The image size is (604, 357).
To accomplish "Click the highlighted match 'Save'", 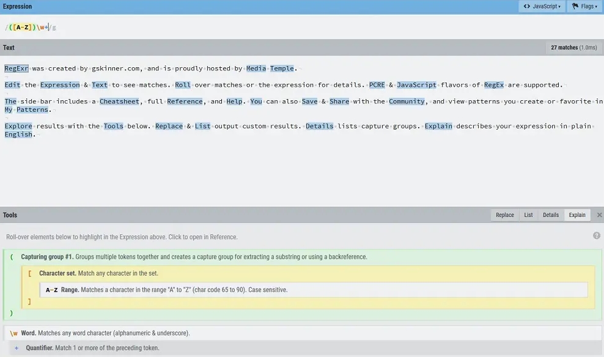I will pos(309,101).
